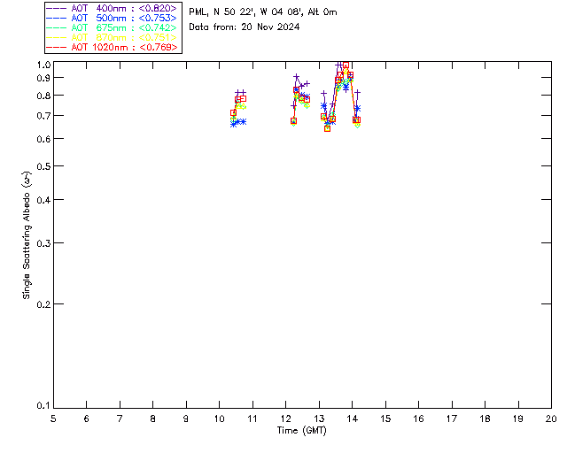The width and height of the screenshot is (567, 453).
Task: Click the x-axis label 16
Action: (x=419, y=418)
